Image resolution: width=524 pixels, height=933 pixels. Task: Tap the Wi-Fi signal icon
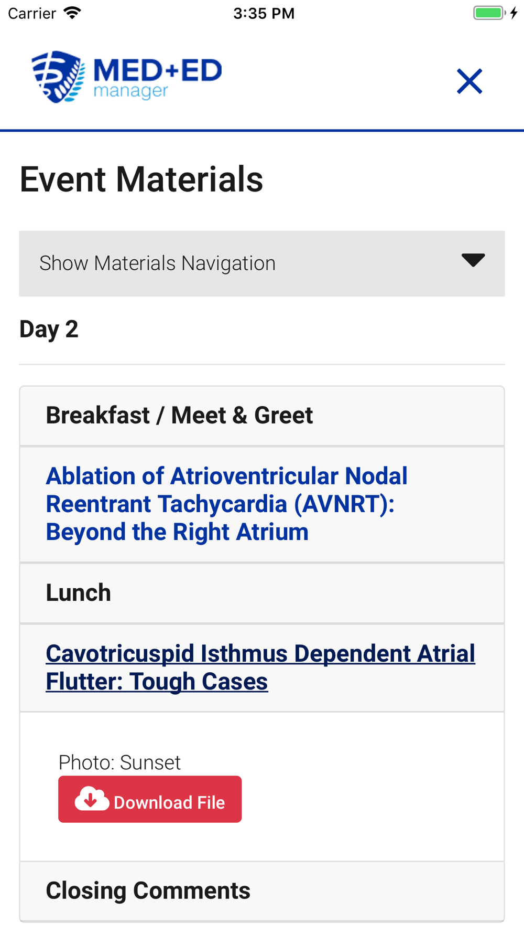[72, 13]
